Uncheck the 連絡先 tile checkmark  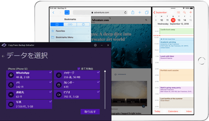click(50, 92)
